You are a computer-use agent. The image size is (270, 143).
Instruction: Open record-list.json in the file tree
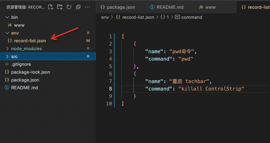point(30,41)
